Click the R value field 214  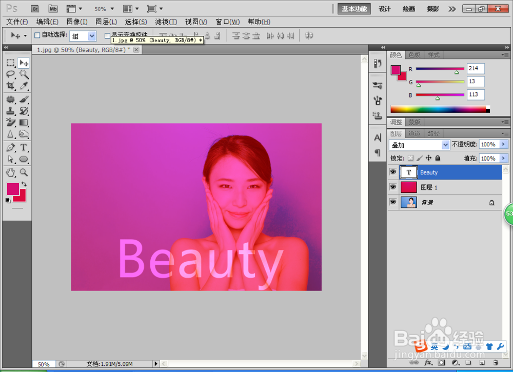pyautogui.click(x=476, y=68)
